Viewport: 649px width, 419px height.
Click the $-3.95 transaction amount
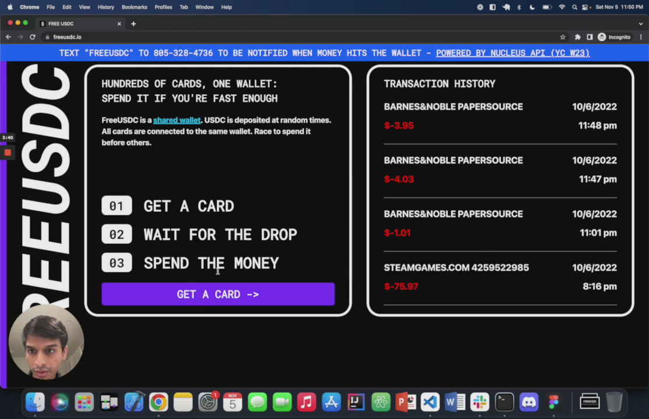point(398,125)
